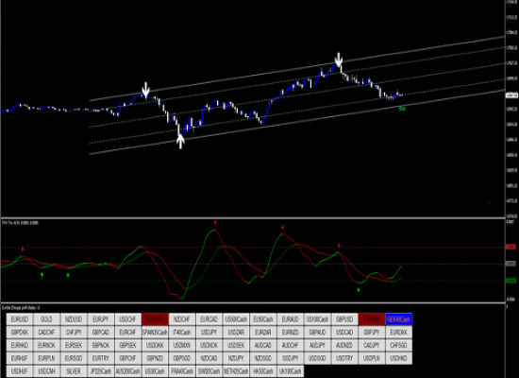Select the blue highlighted GER40Cash button

pos(398,319)
